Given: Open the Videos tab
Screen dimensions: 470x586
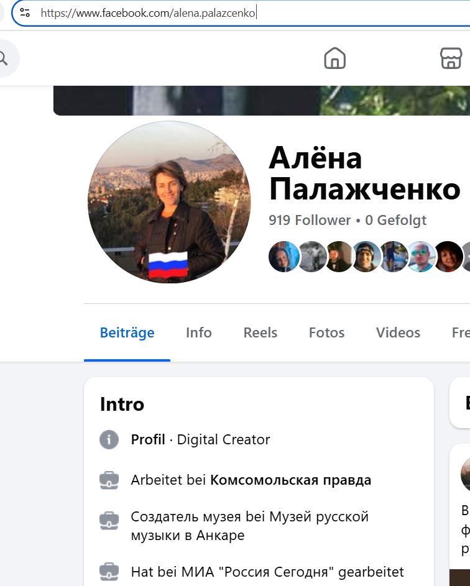Looking at the screenshot, I should coord(398,332).
